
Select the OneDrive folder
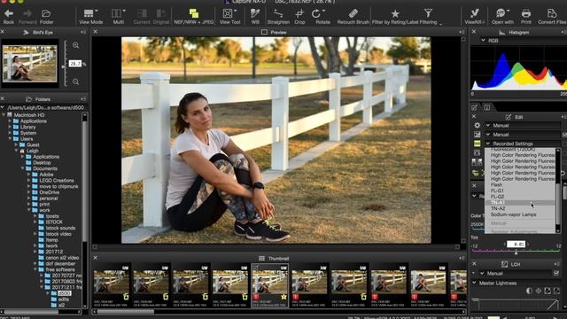tap(50, 192)
